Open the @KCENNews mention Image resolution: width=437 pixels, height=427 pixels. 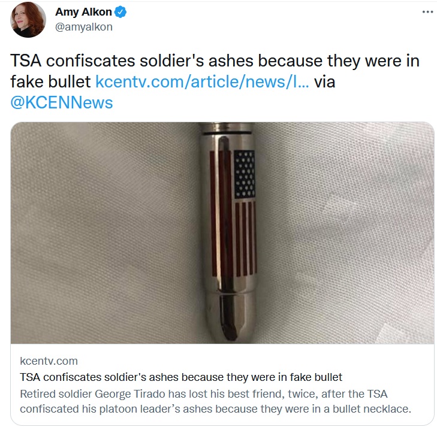62,103
